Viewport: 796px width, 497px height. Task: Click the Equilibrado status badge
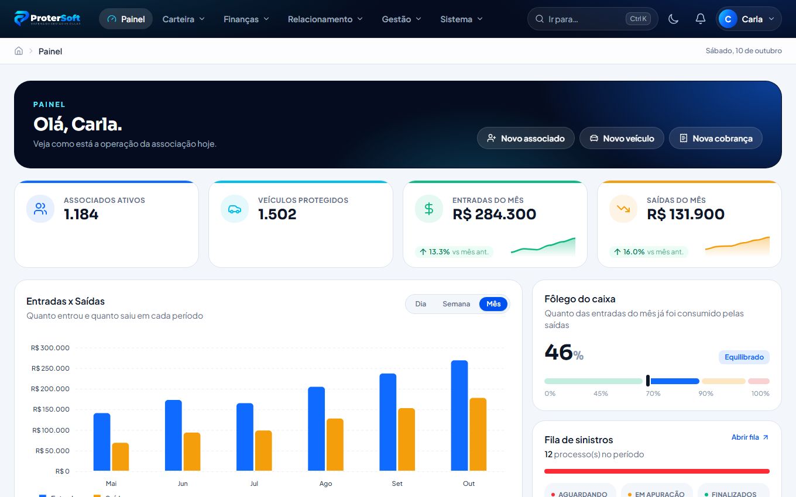coord(744,357)
